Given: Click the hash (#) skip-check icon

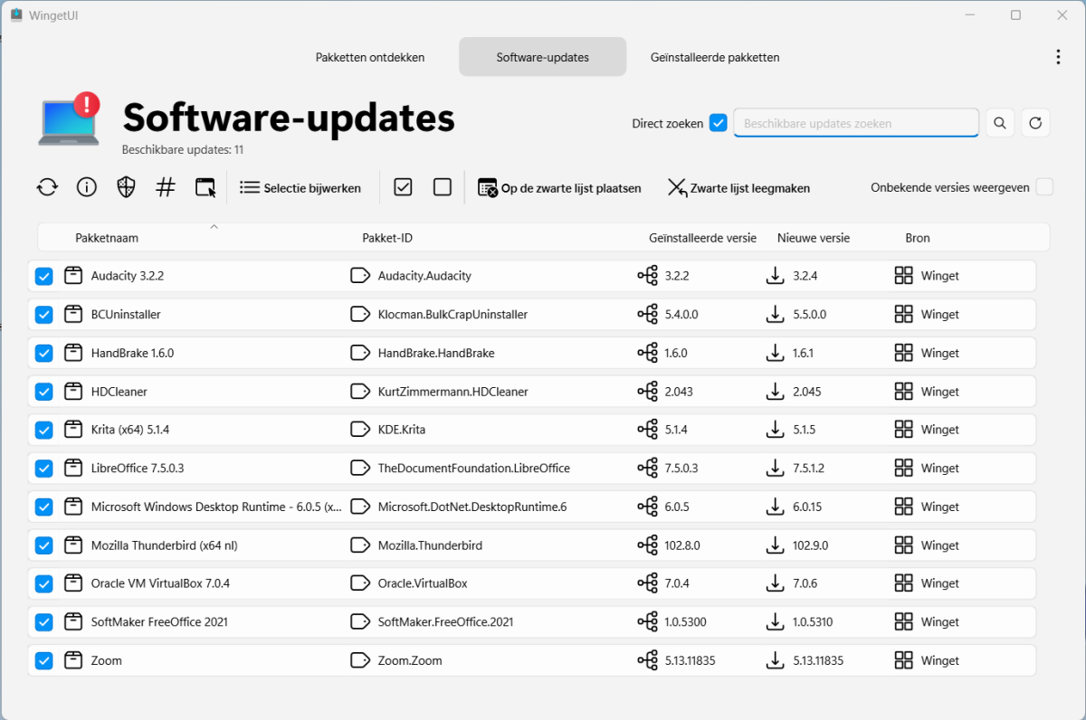Looking at the screenshot, I should pyautogui.click(x=166, y=188).
